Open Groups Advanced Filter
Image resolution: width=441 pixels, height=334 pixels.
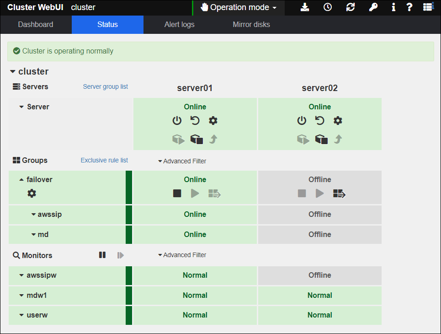pyautogui.click(x=182, y=161)
